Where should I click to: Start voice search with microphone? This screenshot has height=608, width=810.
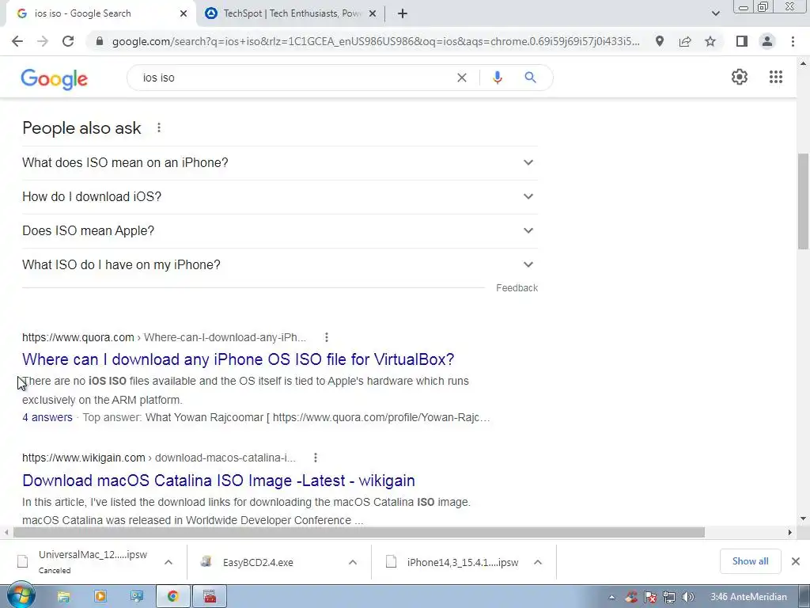tap(498, 78)
